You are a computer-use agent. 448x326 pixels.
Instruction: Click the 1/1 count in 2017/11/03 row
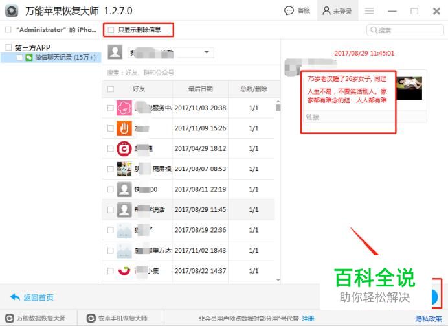tap(254, 108)
